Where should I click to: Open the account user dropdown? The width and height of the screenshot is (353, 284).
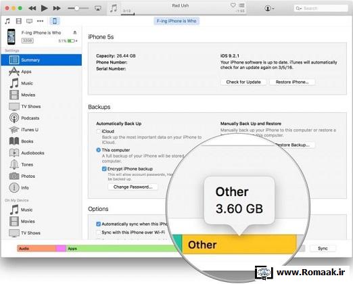pyautogui.click(x=269, y=8)
